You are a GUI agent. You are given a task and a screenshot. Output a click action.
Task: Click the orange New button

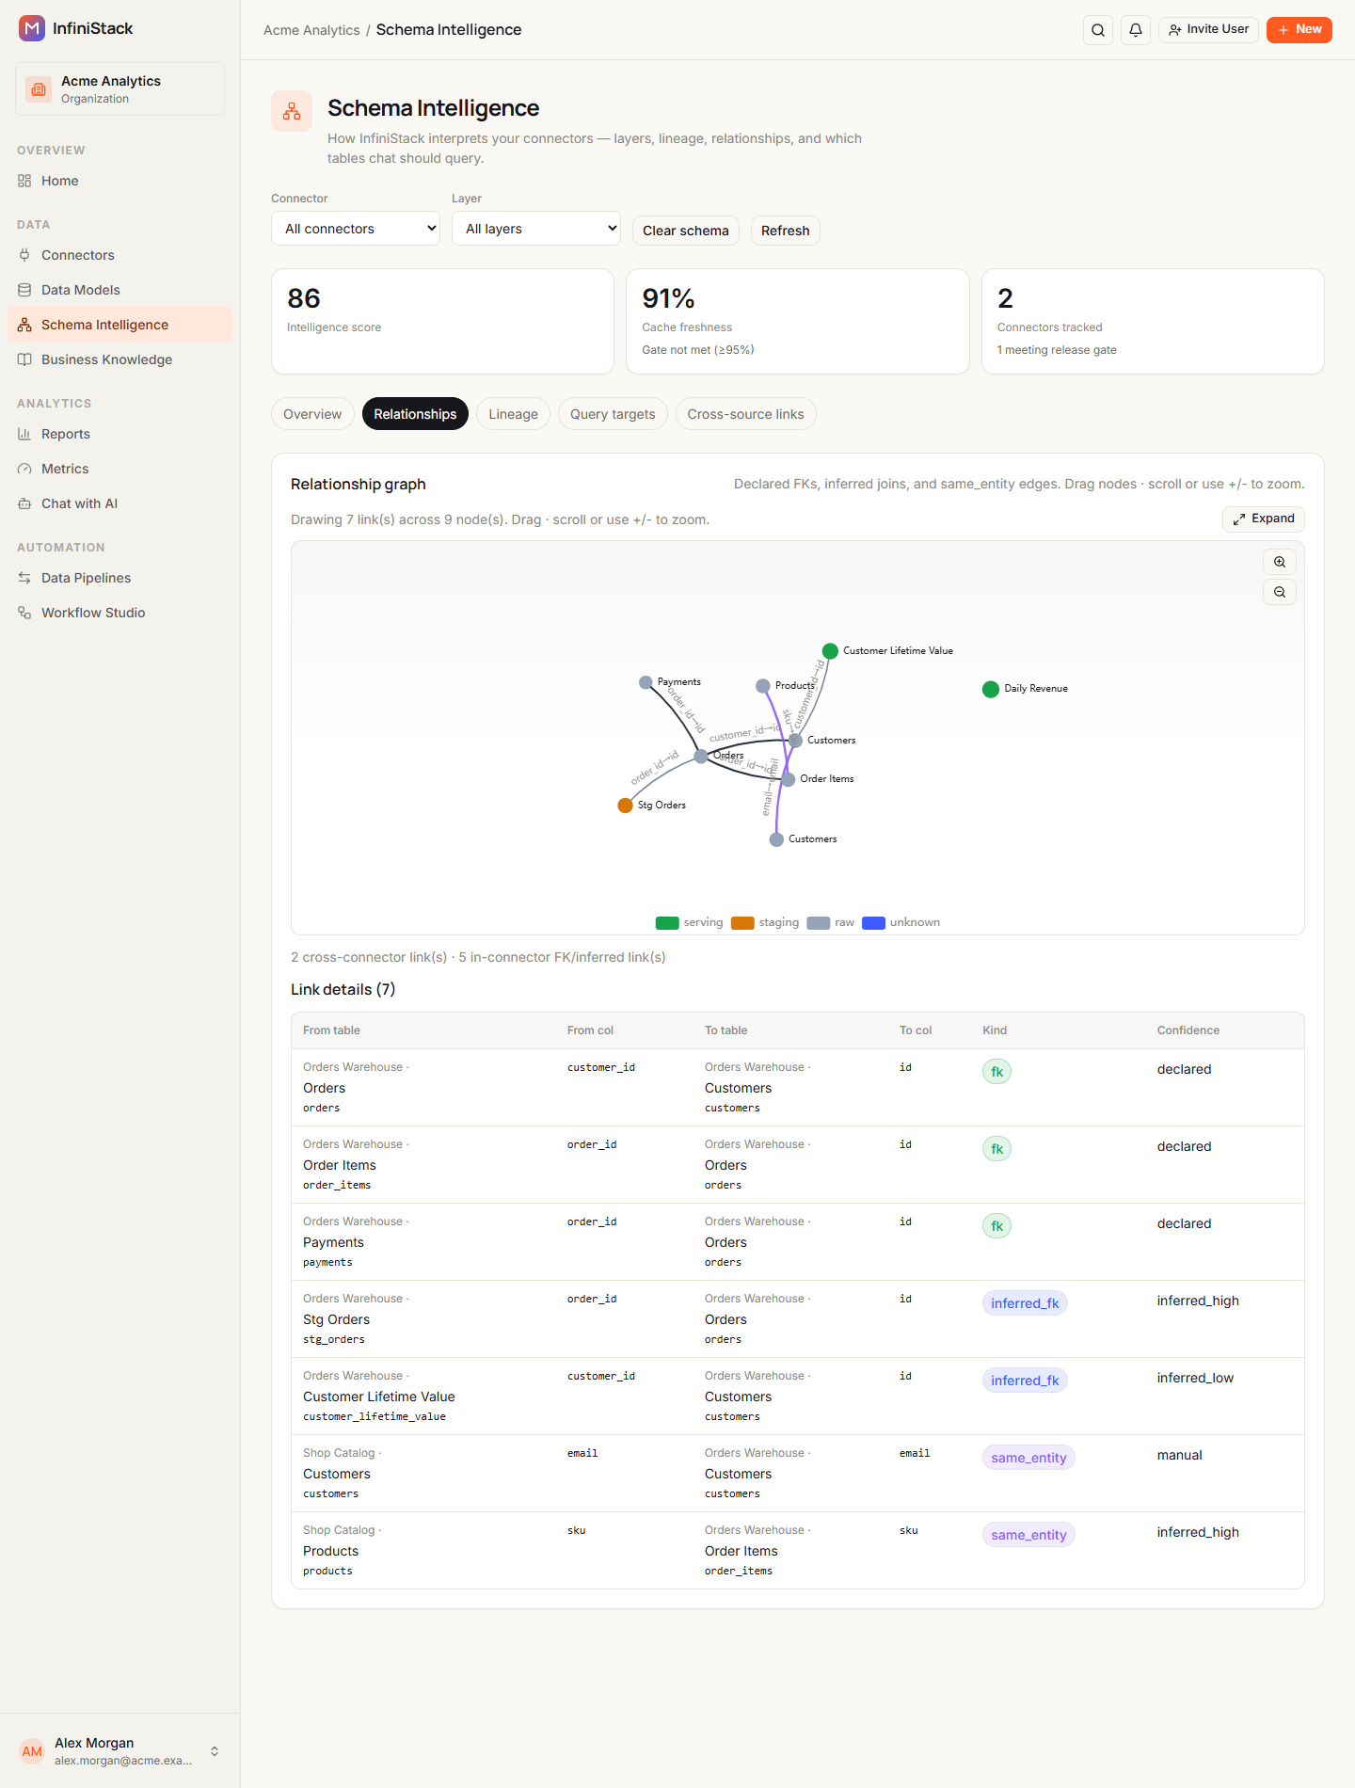click(1299, 29)
